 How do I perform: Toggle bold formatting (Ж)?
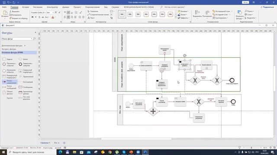coord(32,17)
